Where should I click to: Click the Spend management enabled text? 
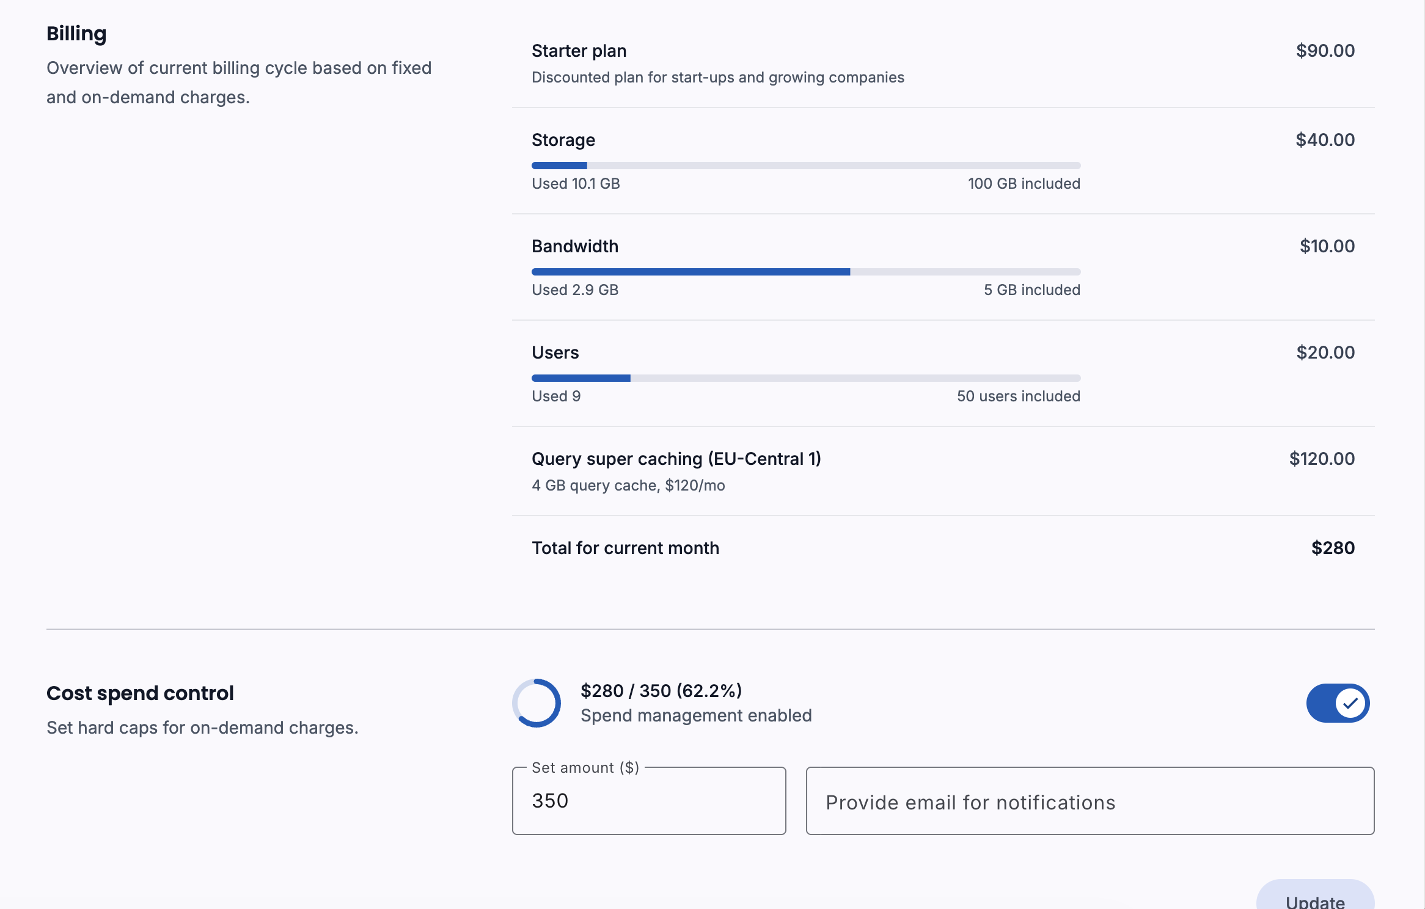696,715
